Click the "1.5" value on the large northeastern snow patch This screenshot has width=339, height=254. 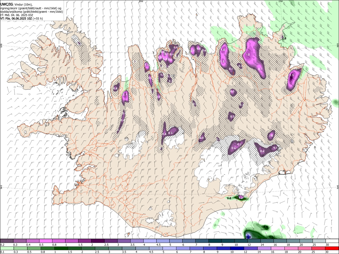coord(248,55)
